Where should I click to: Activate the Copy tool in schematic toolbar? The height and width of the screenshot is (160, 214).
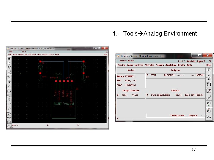(x=9, y=81)
